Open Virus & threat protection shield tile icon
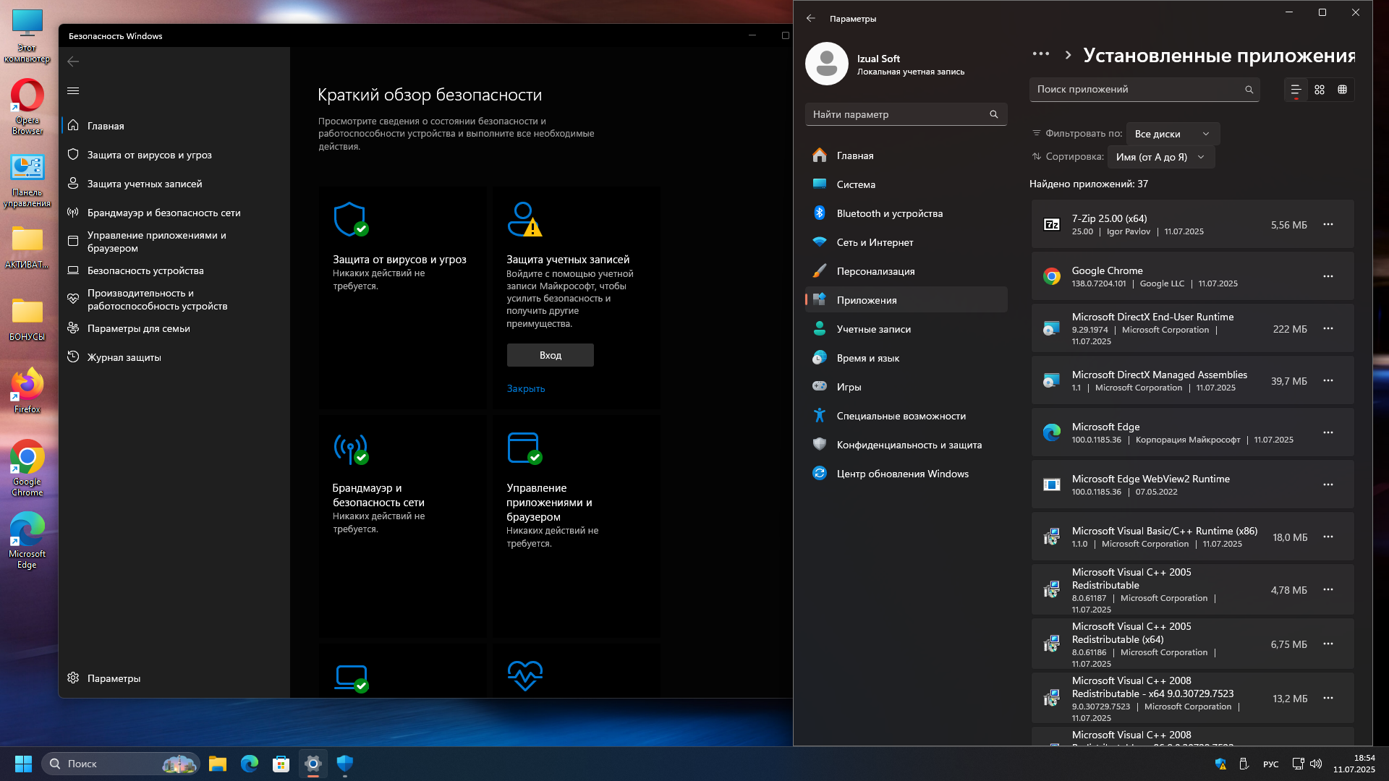 click(351, 219)
